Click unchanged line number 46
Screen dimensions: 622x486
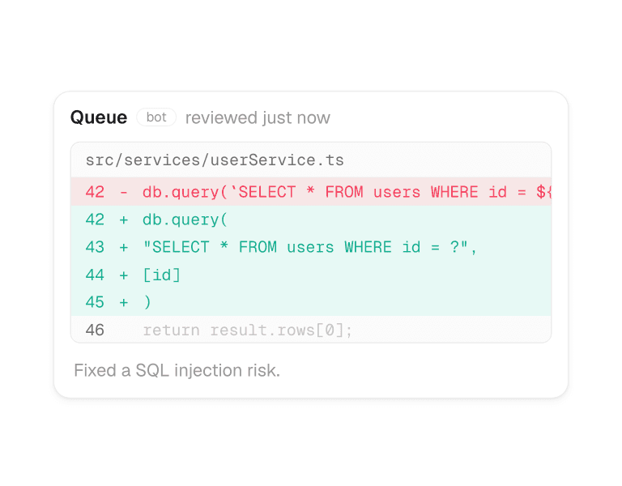(95, 330)
